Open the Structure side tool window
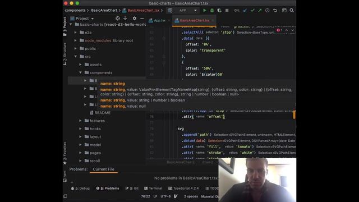 (x=65, y=54)
